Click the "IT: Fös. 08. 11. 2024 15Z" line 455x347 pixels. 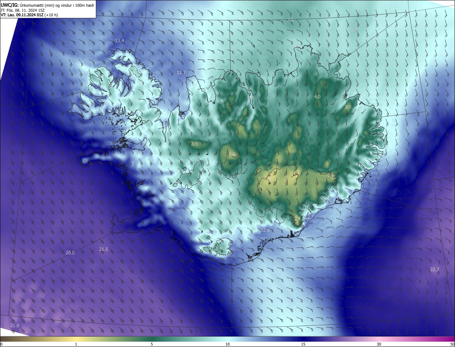pyautogui.click(x=22, y=10)
